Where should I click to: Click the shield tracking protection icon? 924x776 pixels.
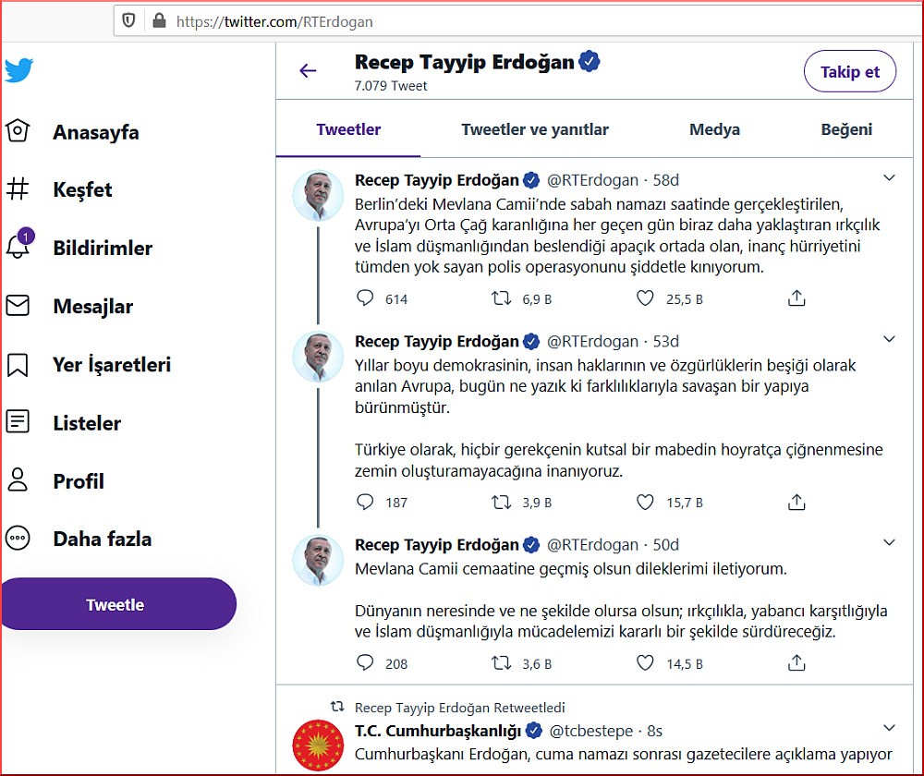pyautogui.click(x=128, y=21)
